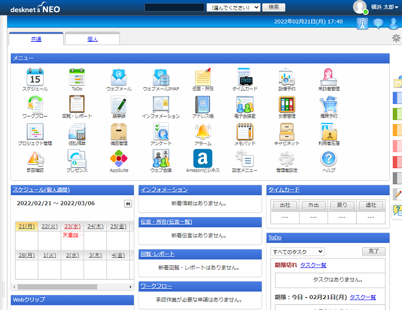Open search target dropdown (選んでください)

pos(234,7)
